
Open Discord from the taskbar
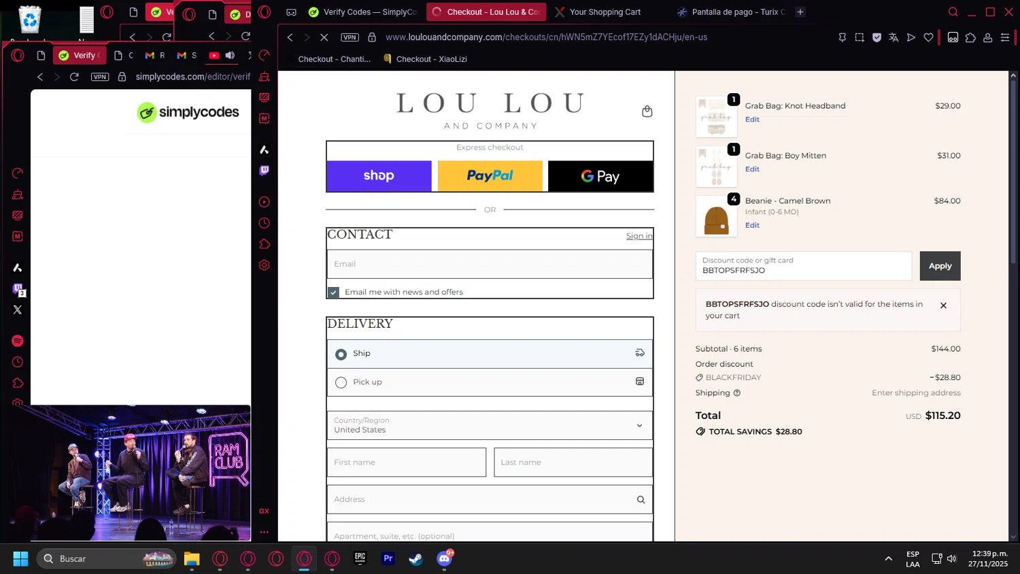click(444, 559)
